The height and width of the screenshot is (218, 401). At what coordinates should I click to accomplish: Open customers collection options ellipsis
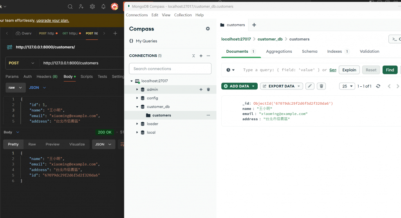208,115
